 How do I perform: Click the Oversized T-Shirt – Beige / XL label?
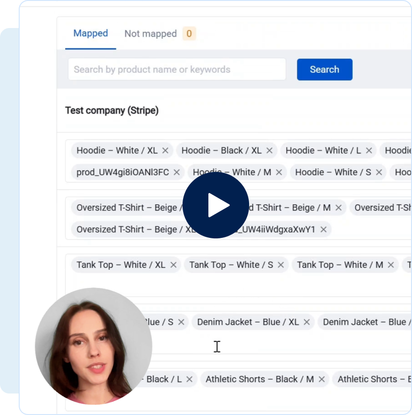(x=136, y=229)
